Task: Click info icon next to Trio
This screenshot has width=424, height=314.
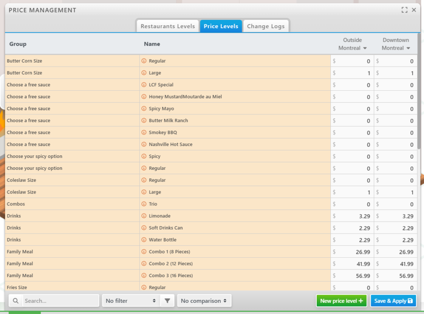Action: point(144,204)
